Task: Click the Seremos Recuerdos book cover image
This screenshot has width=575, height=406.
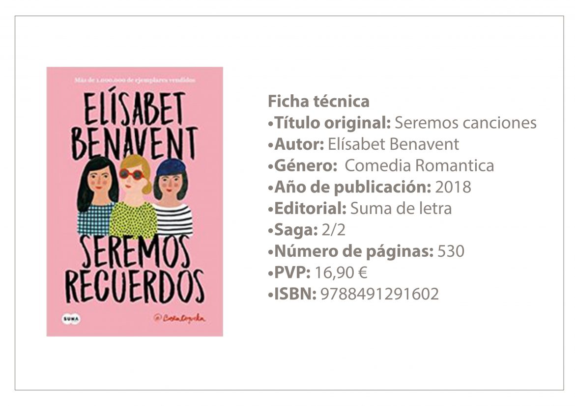Action: 135,202
